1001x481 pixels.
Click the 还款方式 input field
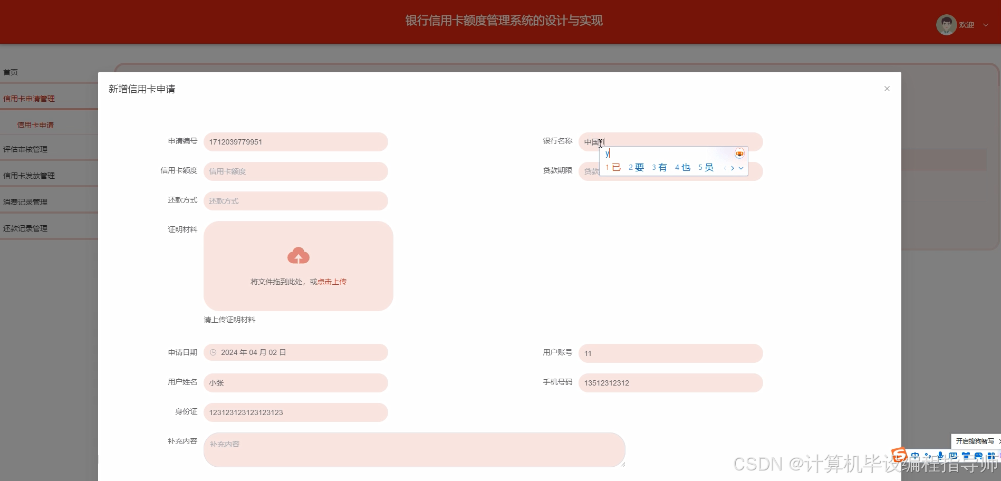tap(296, 201)
